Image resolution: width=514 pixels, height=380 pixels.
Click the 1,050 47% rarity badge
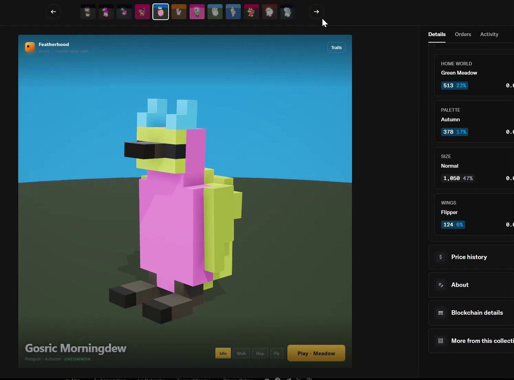coord(458,178)
